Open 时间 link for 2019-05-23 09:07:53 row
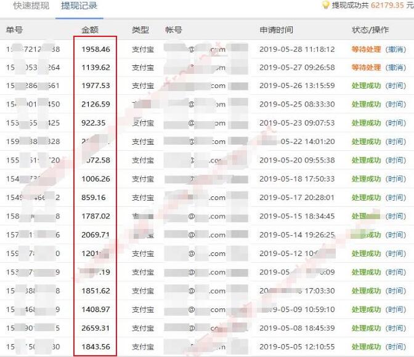The width and height of the screenshot is (414, 357). pyautogui.click(x=396, y=123)
